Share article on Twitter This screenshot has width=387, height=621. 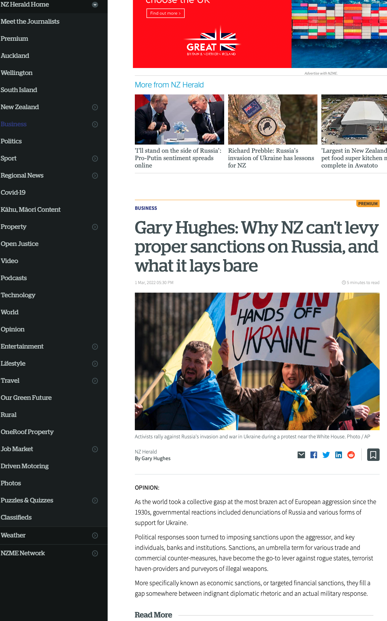pyautogui.click(x=326, y=455)
